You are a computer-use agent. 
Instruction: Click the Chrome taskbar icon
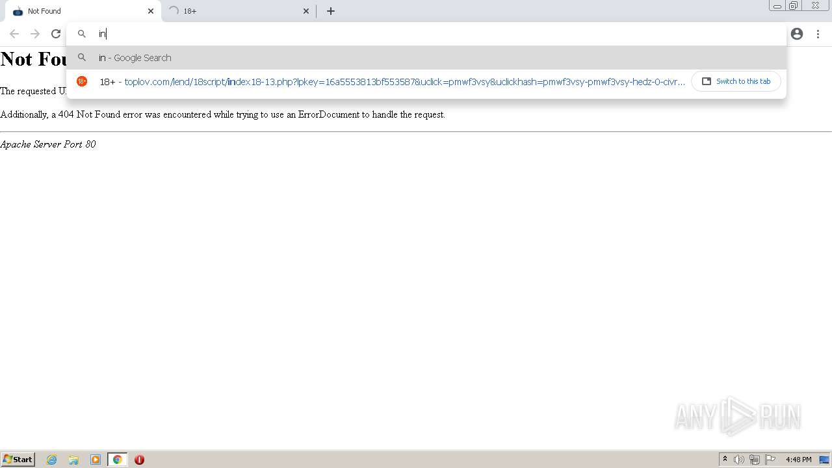click(x=117, y=460)
